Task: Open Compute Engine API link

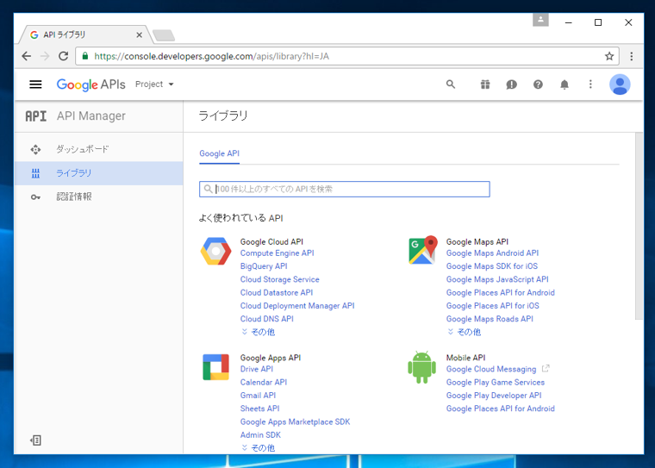Action: click(277, 253)
